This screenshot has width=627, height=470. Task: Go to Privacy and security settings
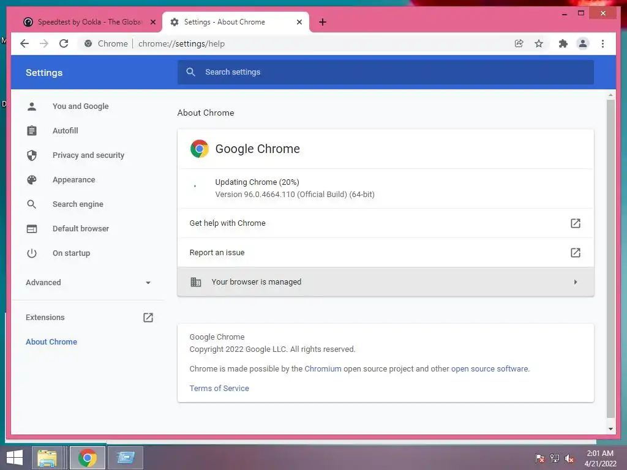pyautogui.click(x=88, y=155)
